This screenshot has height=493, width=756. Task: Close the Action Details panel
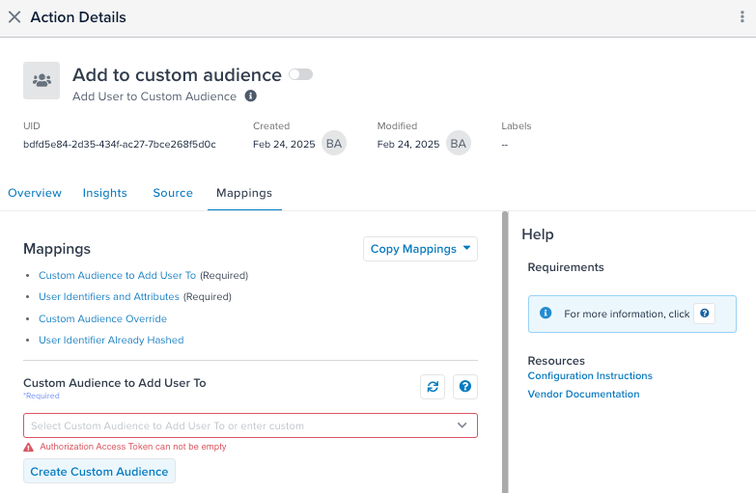(14, 17)
